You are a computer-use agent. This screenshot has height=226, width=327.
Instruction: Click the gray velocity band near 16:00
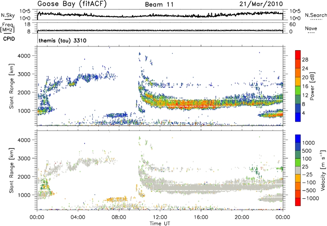click(x=201, y=188)
